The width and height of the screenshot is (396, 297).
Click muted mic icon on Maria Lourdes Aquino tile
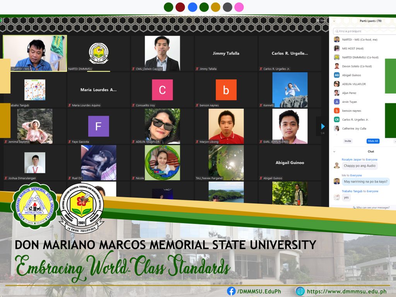pos(70,105)
